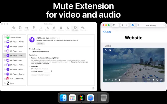Click the extension.app address bar
Viewport: 167px width, 104px height.
[151, 25]
